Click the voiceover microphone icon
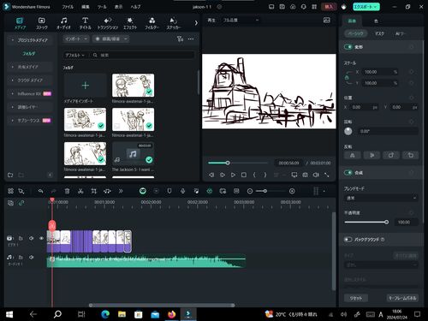The height and width of the screenshot is (321, 428). pos(182,191)
